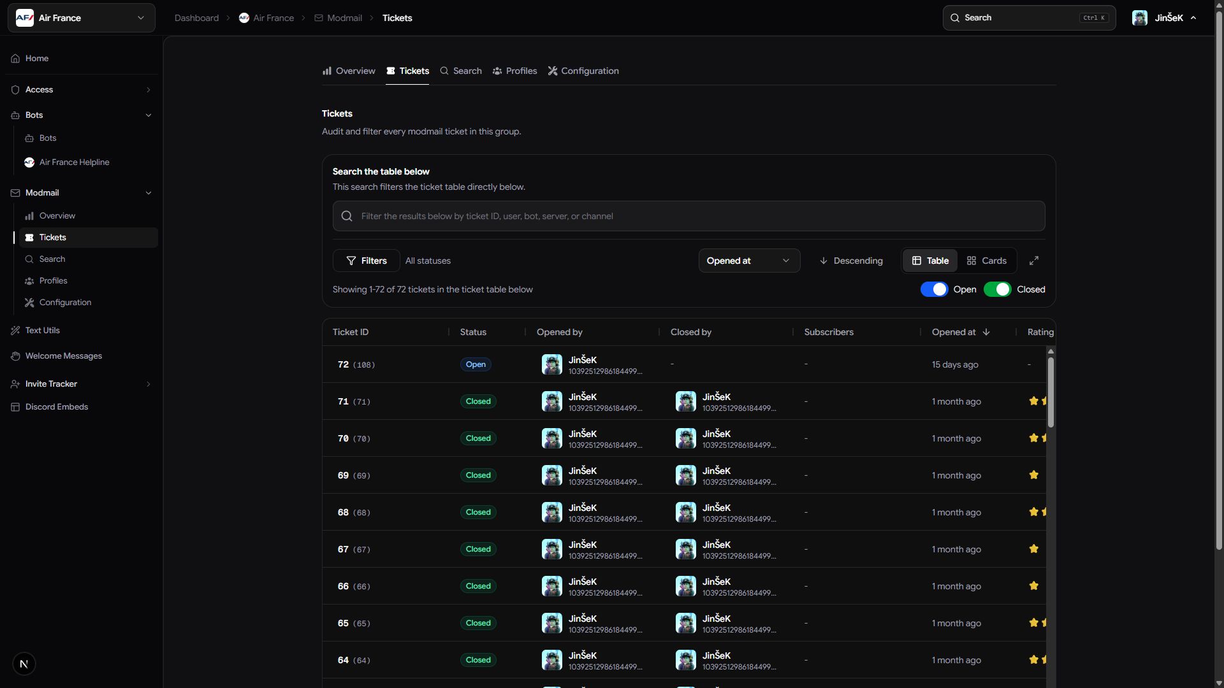Image resolution: width=1224 pixels, height=688 pixels.
Task: Open Text Utils in the sidebar
Action: (82, 331)
